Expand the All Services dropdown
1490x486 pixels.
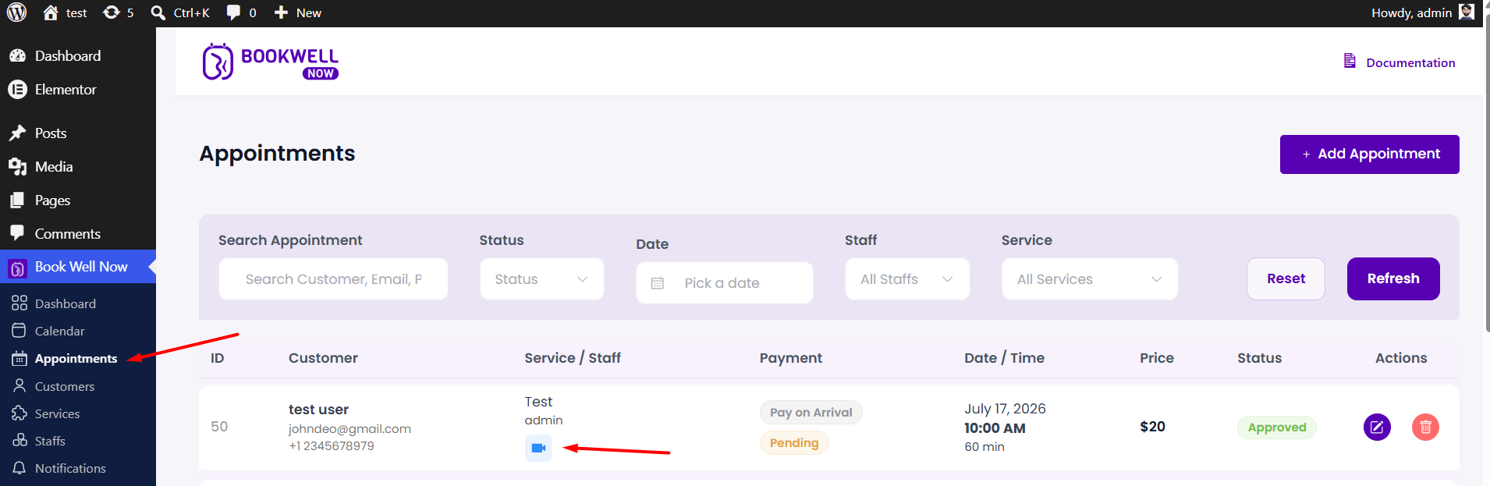tap(1089, 279)
